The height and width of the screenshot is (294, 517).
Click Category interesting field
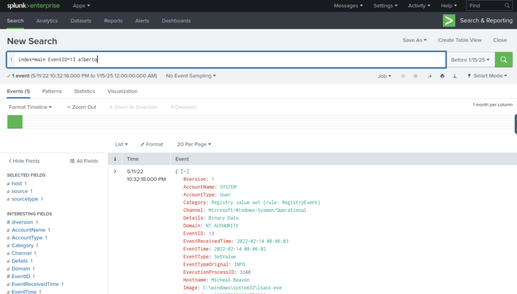click(22, 245)
